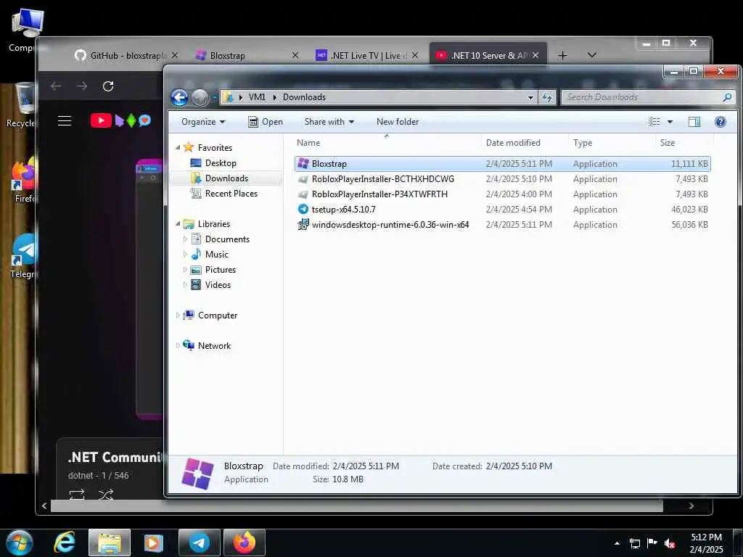Collapse the Libraries tree group

[178, 223]
